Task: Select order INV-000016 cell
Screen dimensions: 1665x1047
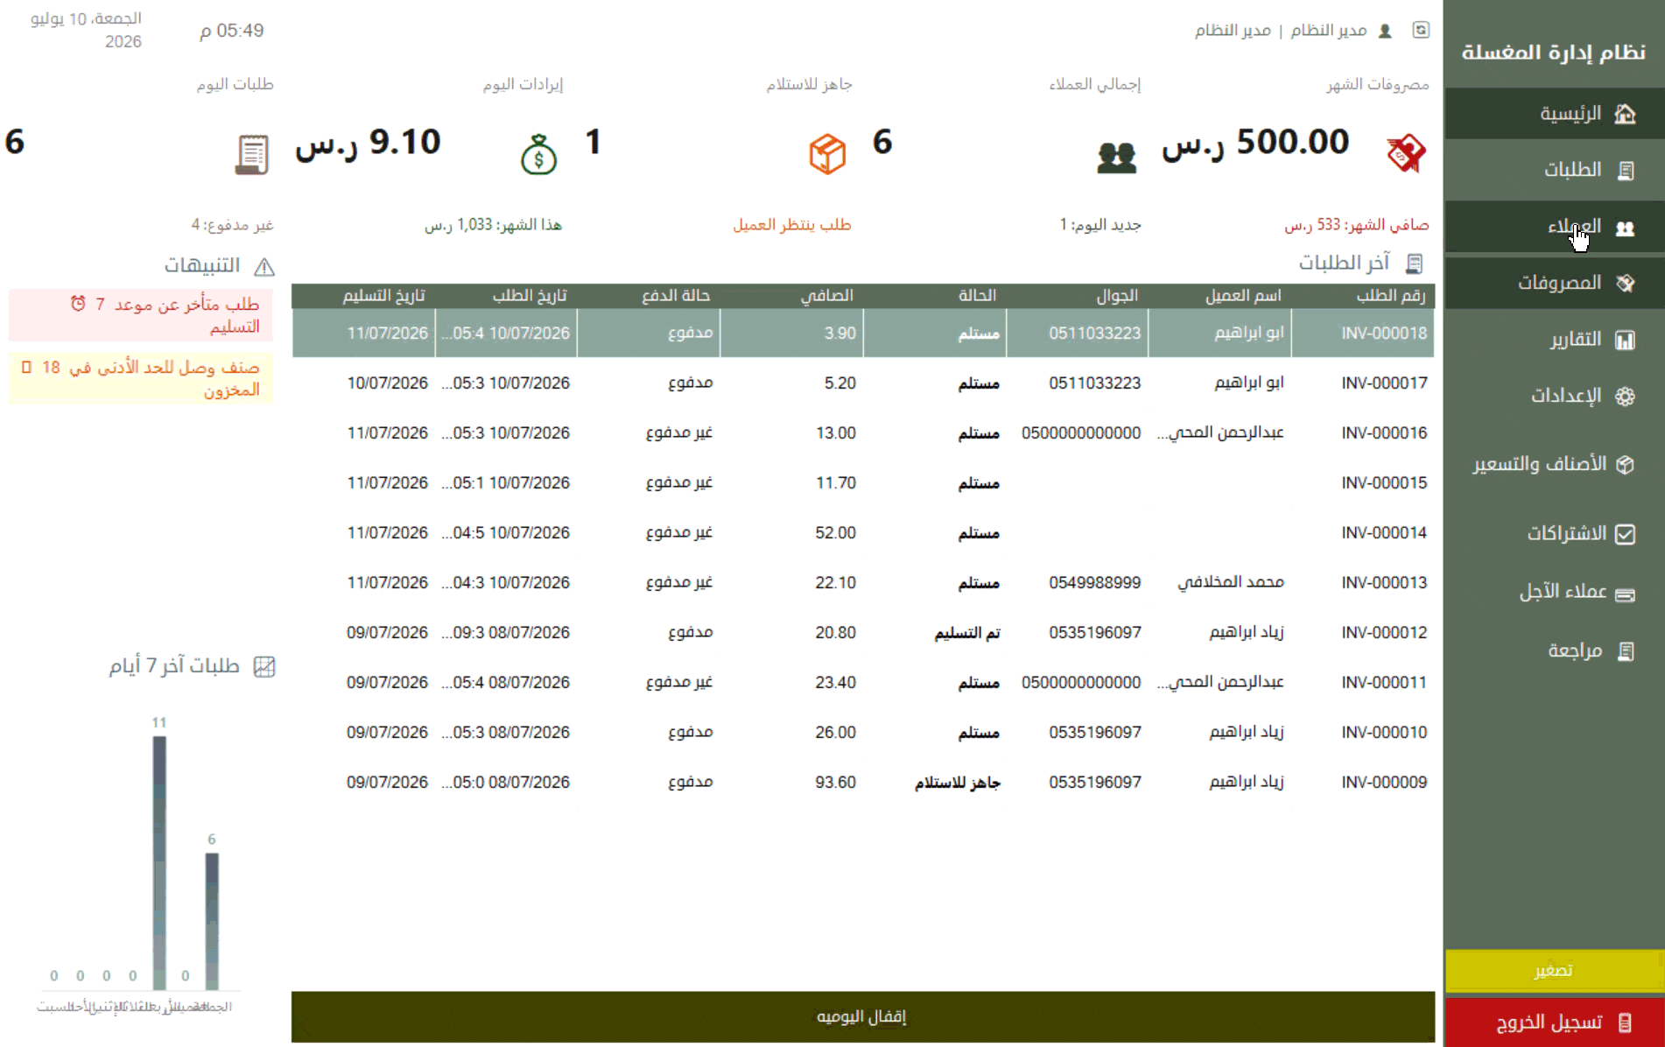Action: [x=1384, y=433]
